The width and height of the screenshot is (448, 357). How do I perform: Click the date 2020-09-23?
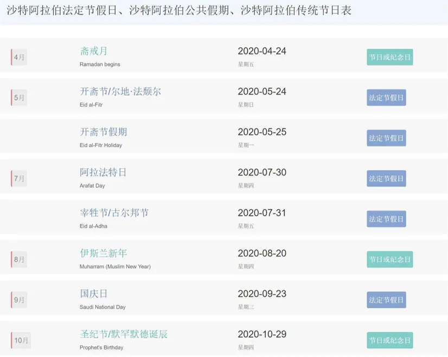pyautogui.click(x=262, y=294)
